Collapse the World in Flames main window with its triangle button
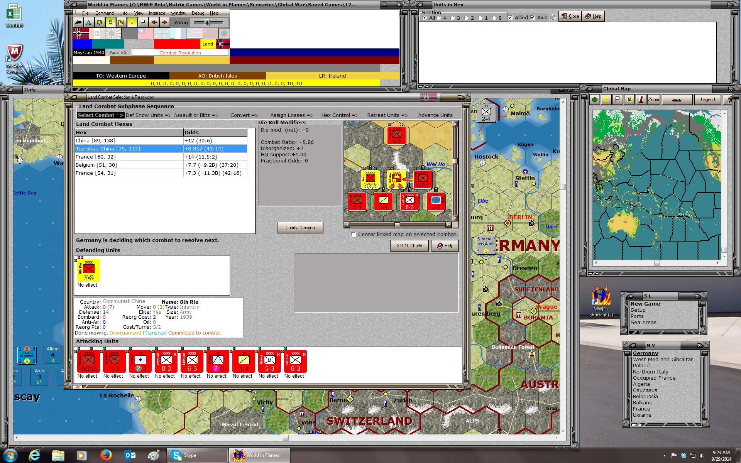The height and width of the screenshot is (463, 741). [73, 5]
